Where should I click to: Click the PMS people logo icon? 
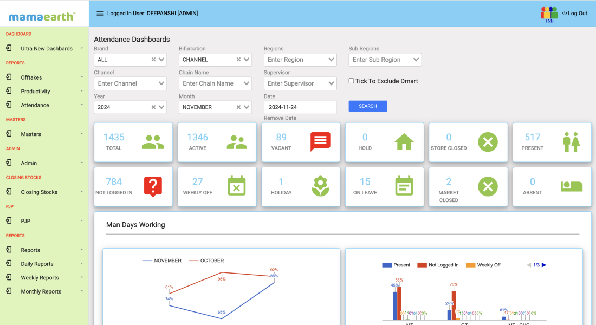(x=549, y=15)
